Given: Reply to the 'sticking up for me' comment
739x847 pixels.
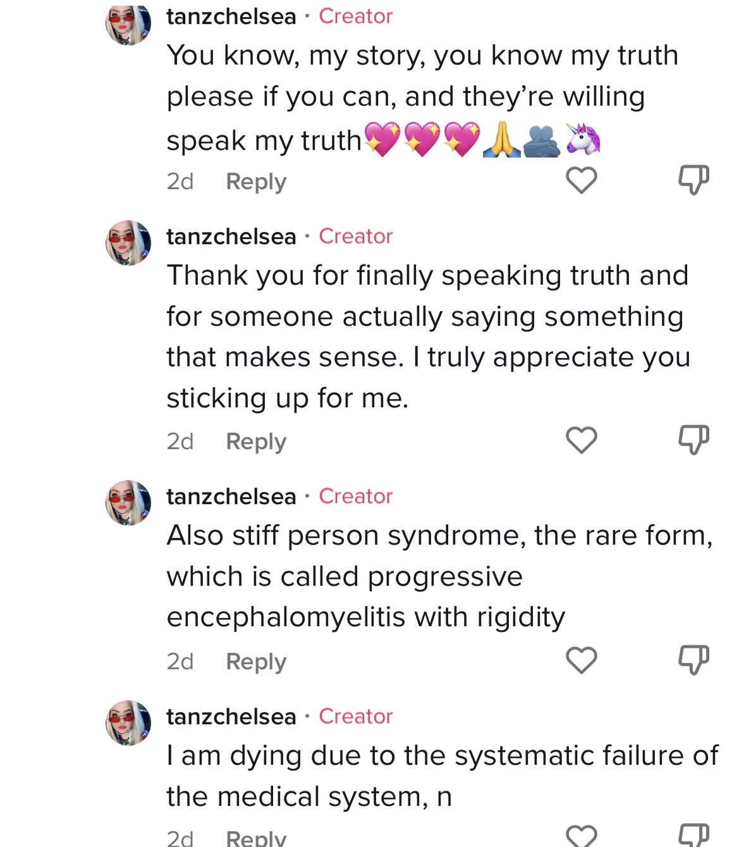Looking at the screenshot, I should [256, 442].
